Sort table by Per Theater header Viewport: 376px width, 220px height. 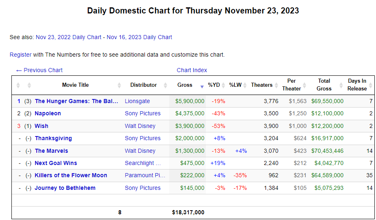pyautogui.click(x=291, y=85)
